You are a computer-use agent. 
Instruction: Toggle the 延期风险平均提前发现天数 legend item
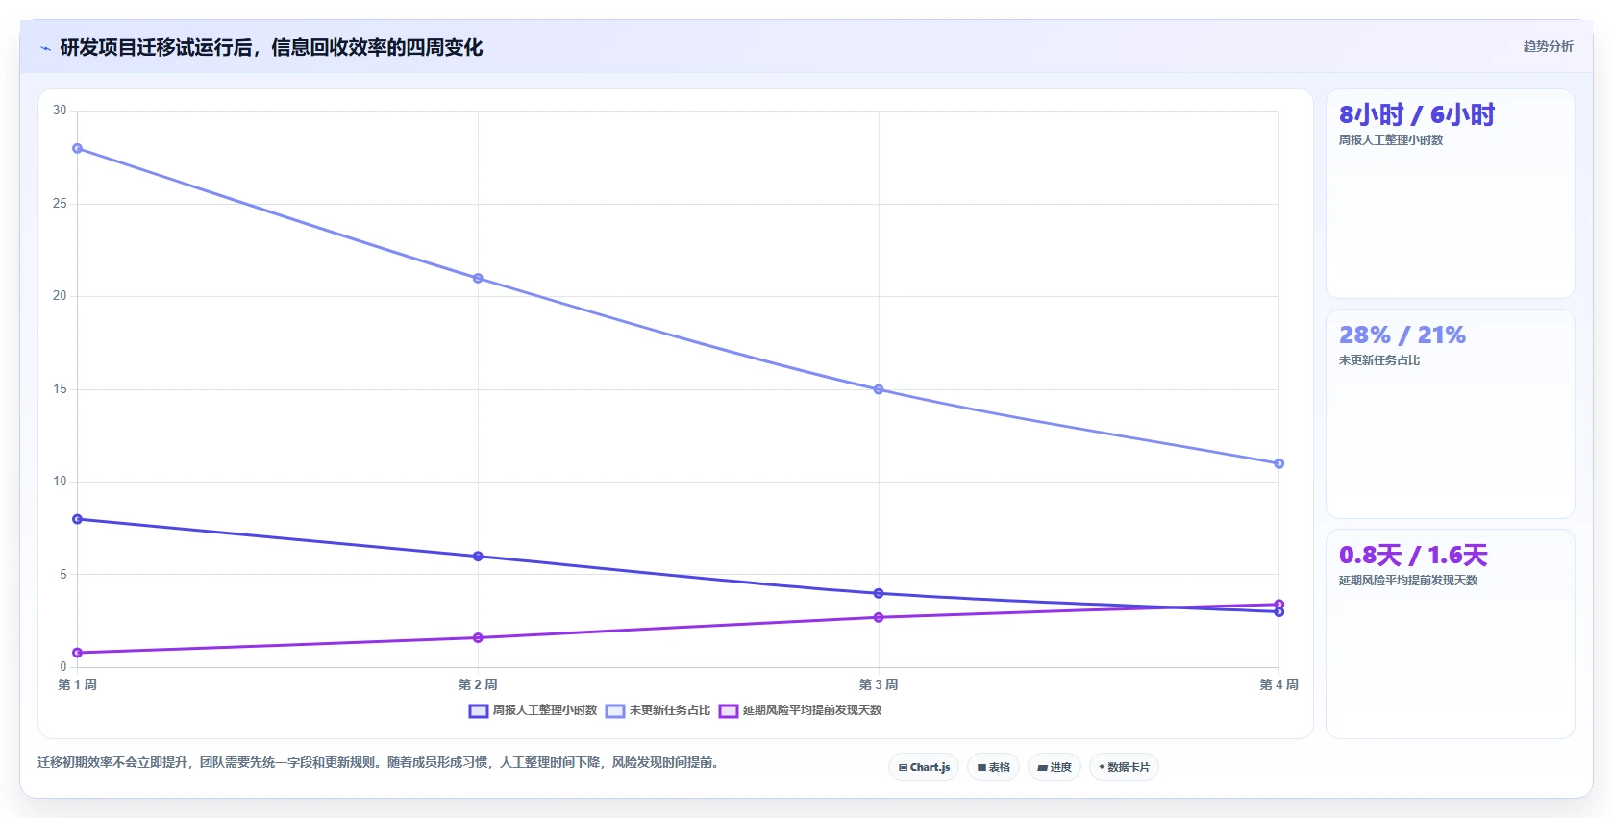800,710
